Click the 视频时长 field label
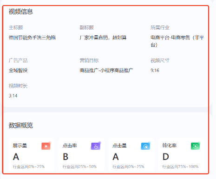Image resolution: width=216 pixels, height=179 pixels. coord(18,86)
